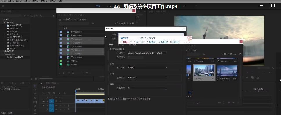The height and width of the screenshot is (115, 281).
Task: Toggle V1 track targeting button
Action: coord(52,101)
